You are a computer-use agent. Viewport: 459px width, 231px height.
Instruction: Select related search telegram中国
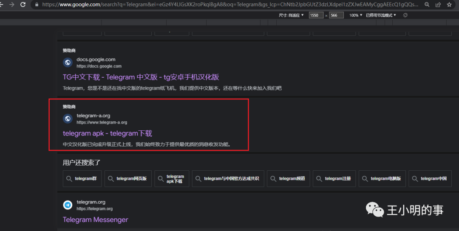coord(430,179)
